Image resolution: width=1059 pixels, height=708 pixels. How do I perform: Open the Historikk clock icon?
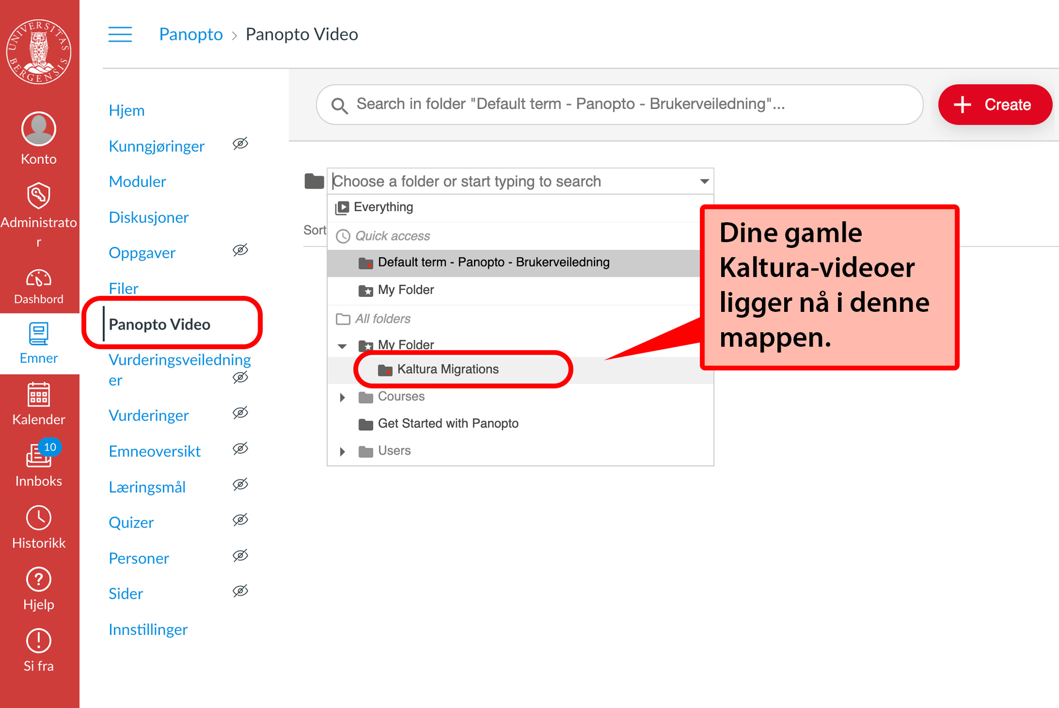(x=38, y=518)
